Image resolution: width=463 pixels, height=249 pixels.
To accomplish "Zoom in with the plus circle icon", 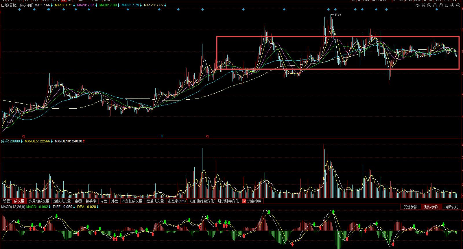I will click(x=452, y=5).
